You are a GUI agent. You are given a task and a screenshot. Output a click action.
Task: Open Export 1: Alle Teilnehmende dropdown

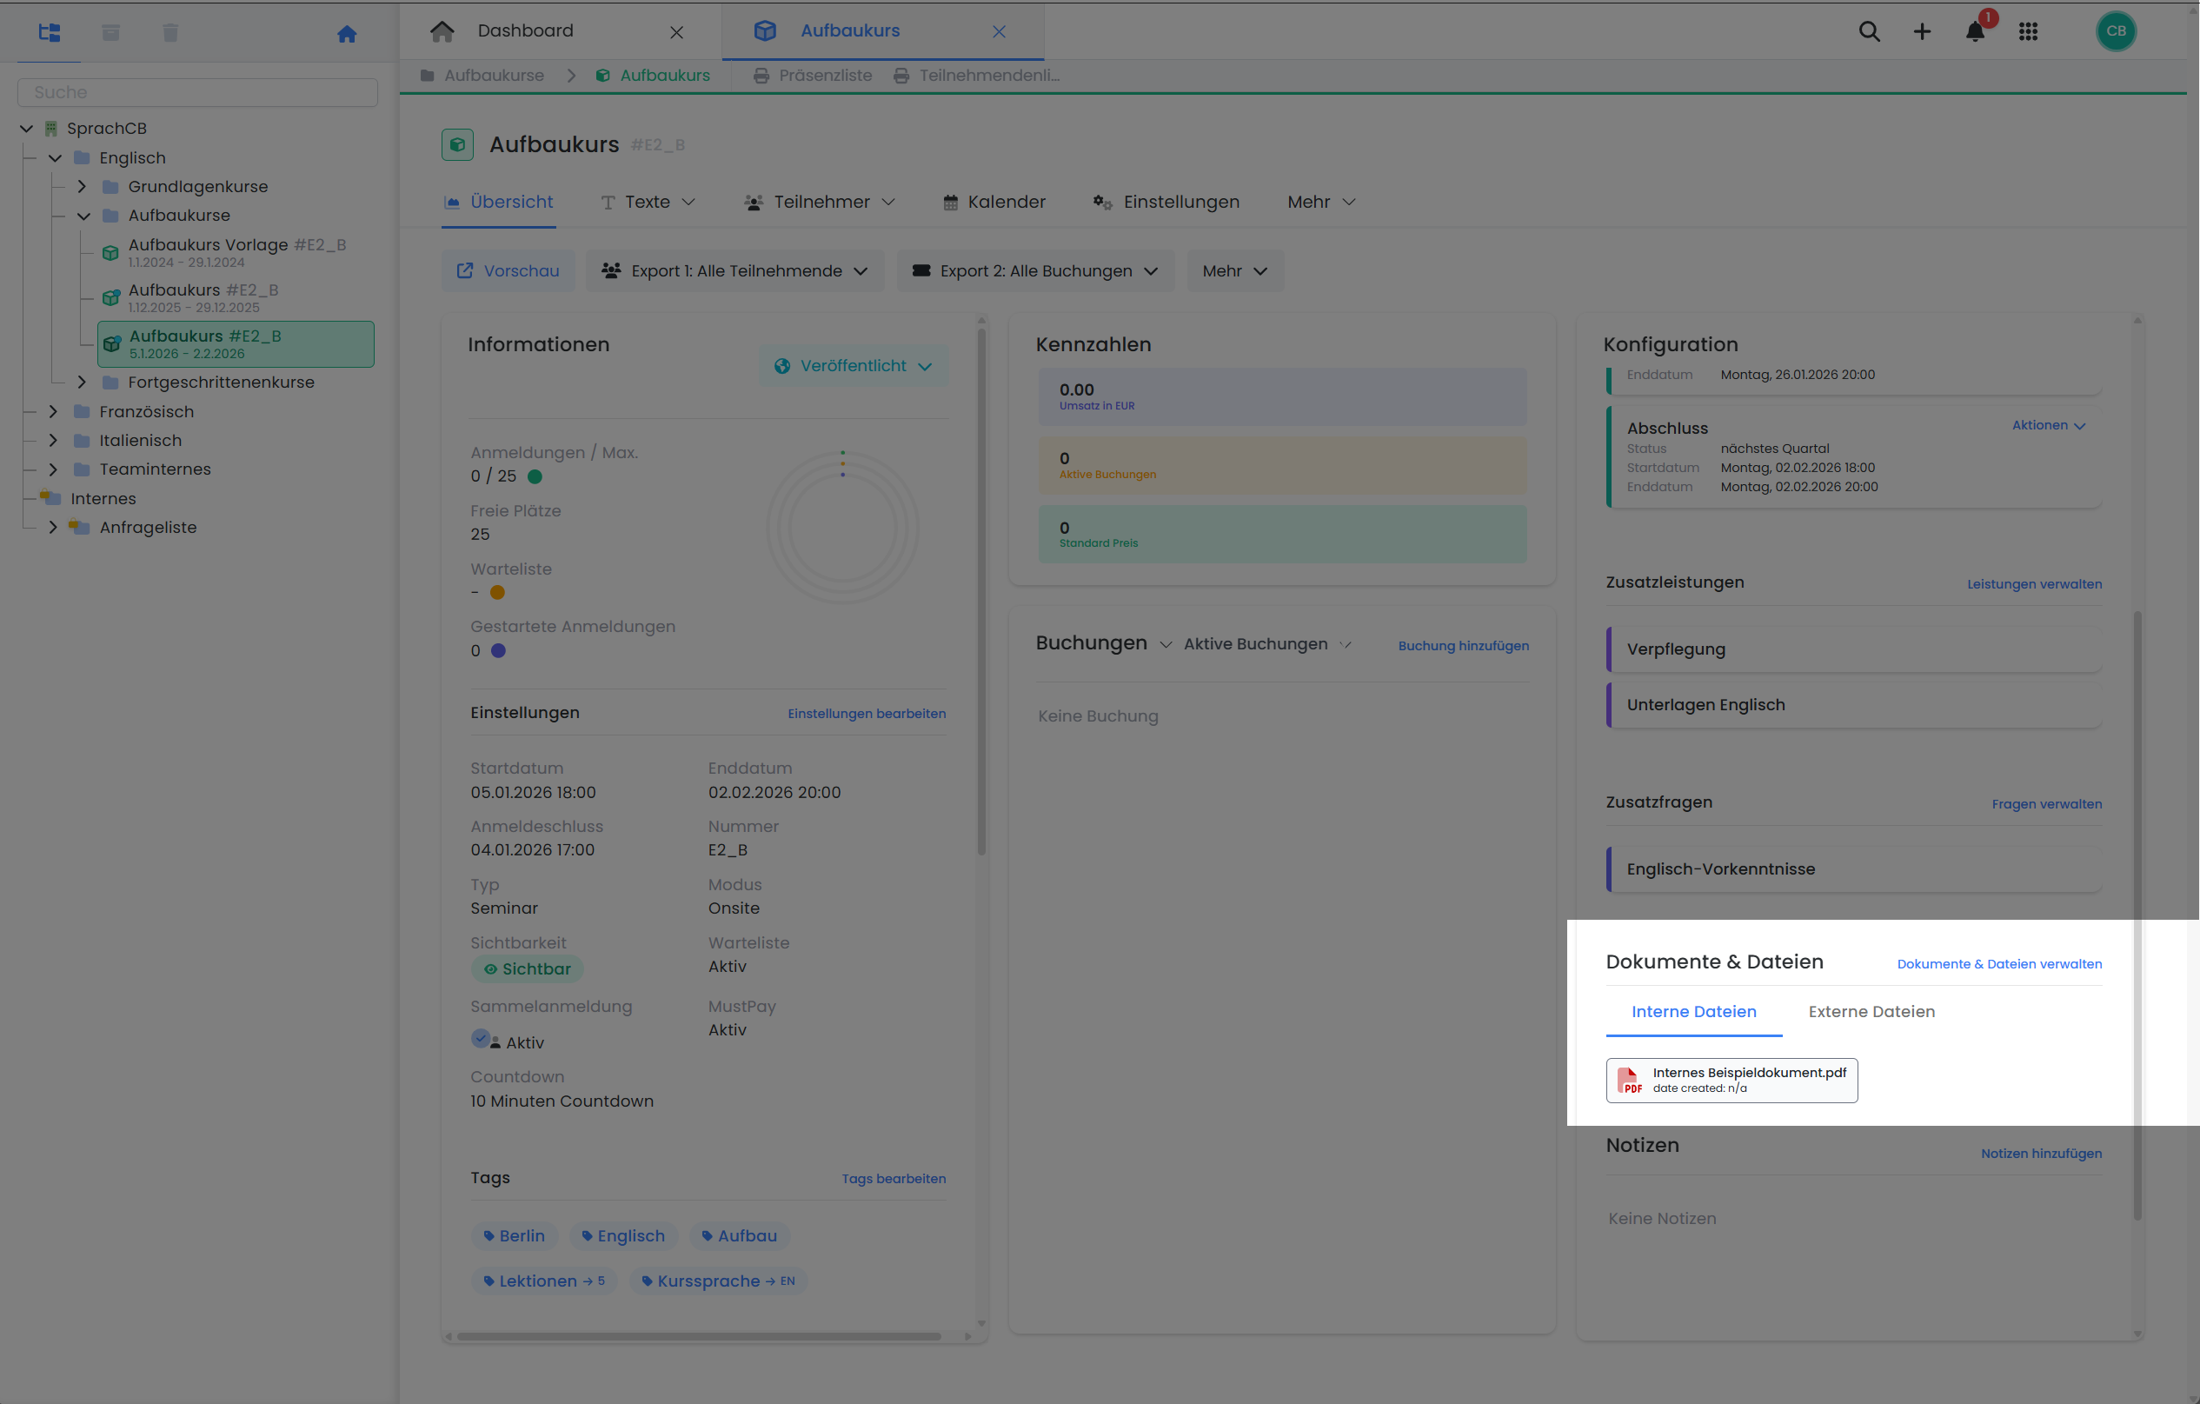[x=734, y=271]
